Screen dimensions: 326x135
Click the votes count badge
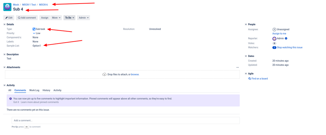274,43
